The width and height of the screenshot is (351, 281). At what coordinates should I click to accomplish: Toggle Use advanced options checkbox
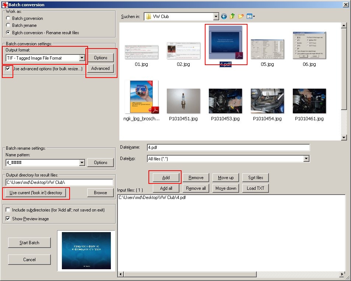pyautogui.click(x=8, y=68)
